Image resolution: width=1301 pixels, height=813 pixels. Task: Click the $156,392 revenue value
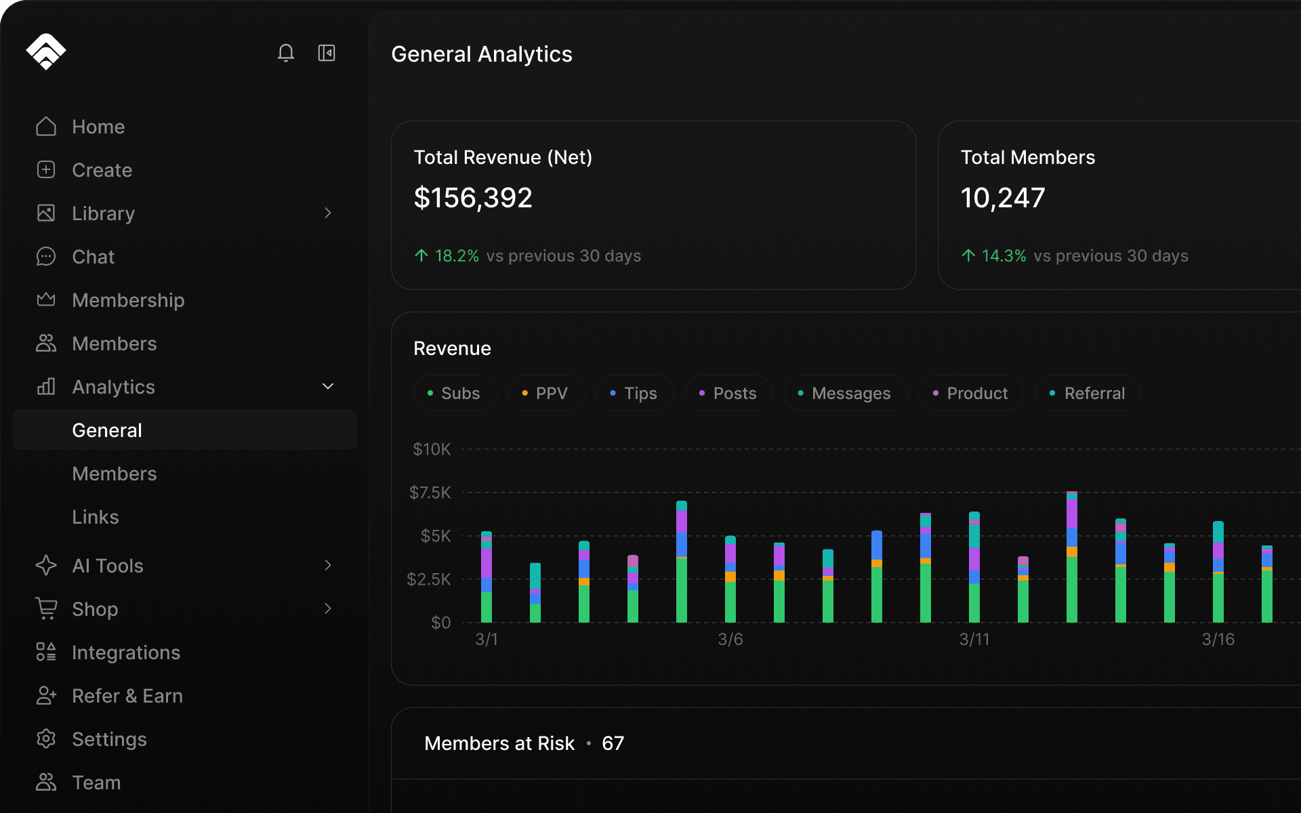pos(473,198)
